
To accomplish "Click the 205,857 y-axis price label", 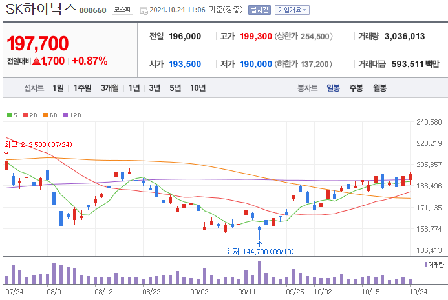I will (429, 165).
